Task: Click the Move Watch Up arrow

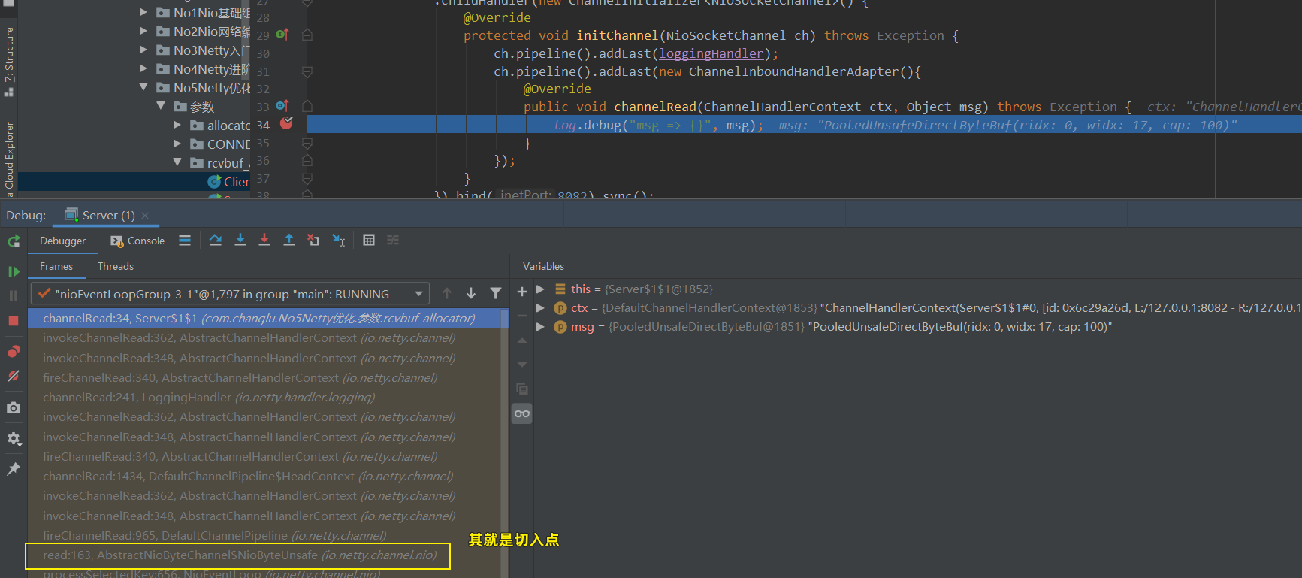Action: pos(522,340)
